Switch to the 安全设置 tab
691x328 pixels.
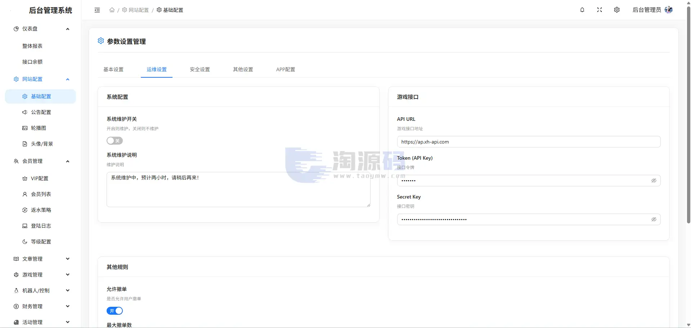(200, 69)
